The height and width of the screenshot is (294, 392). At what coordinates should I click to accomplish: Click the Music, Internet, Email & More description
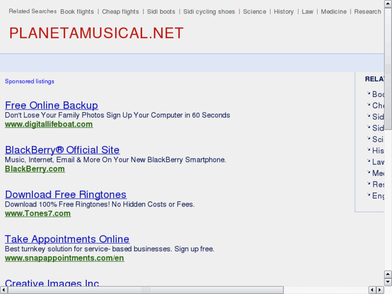pyautogui.click(x=115, y=160)
